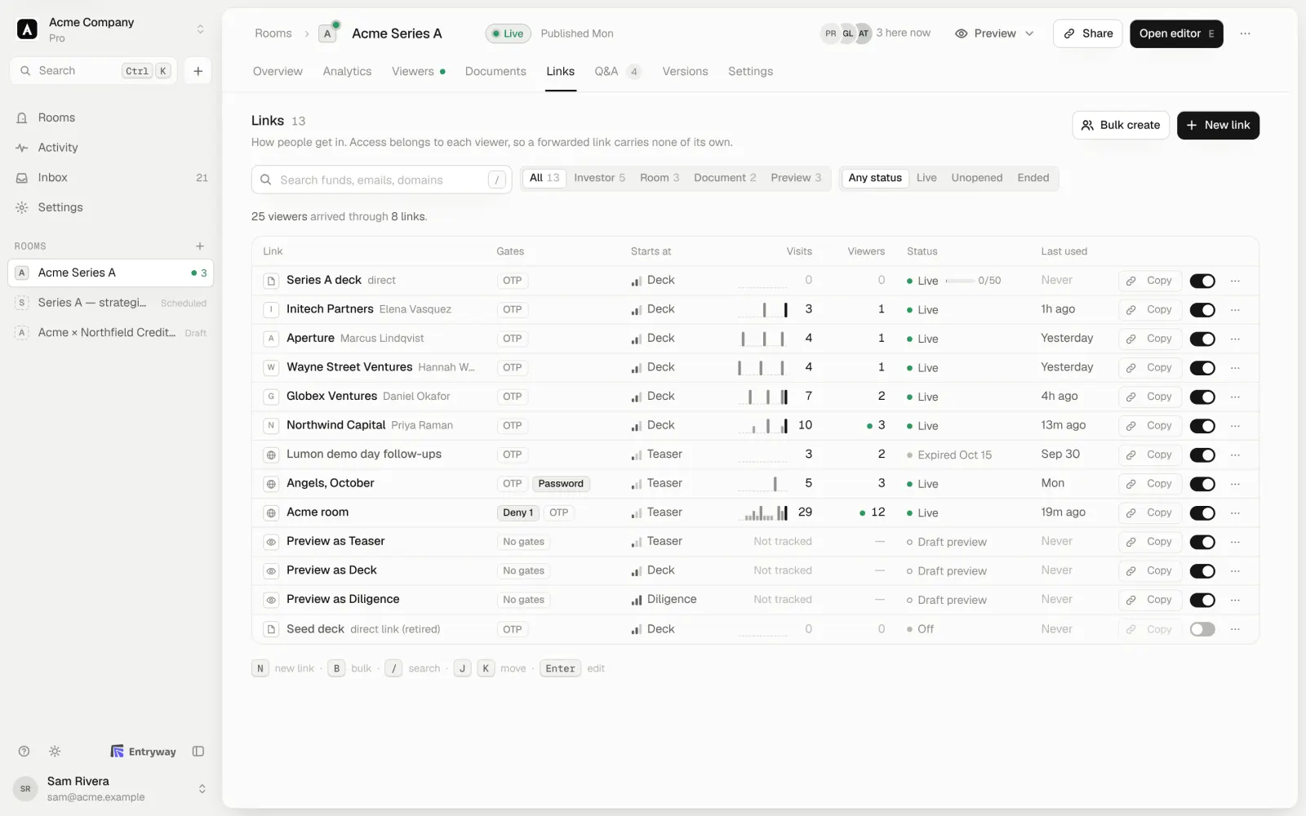
Task: Open row menu for Series A deck link
Action: [x=1235, y=281]
